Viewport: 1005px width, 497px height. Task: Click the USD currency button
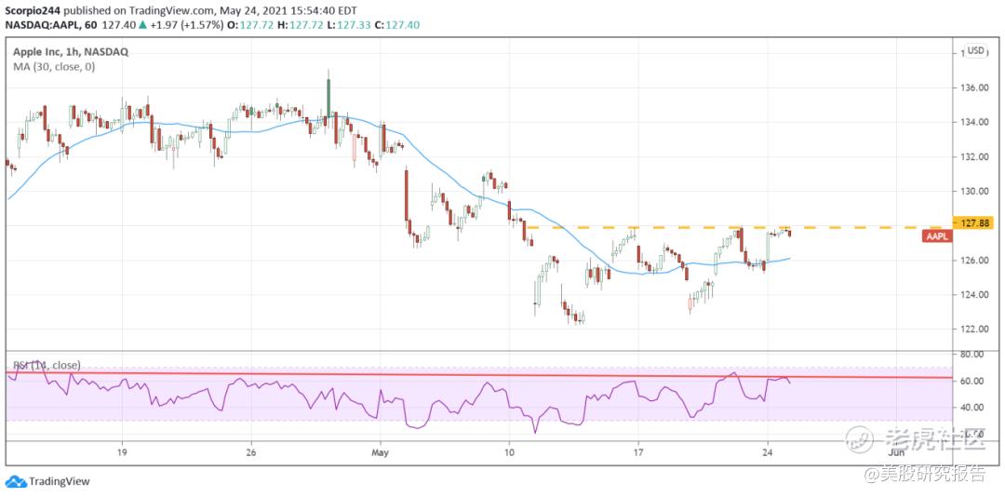(x=976, y=50)
